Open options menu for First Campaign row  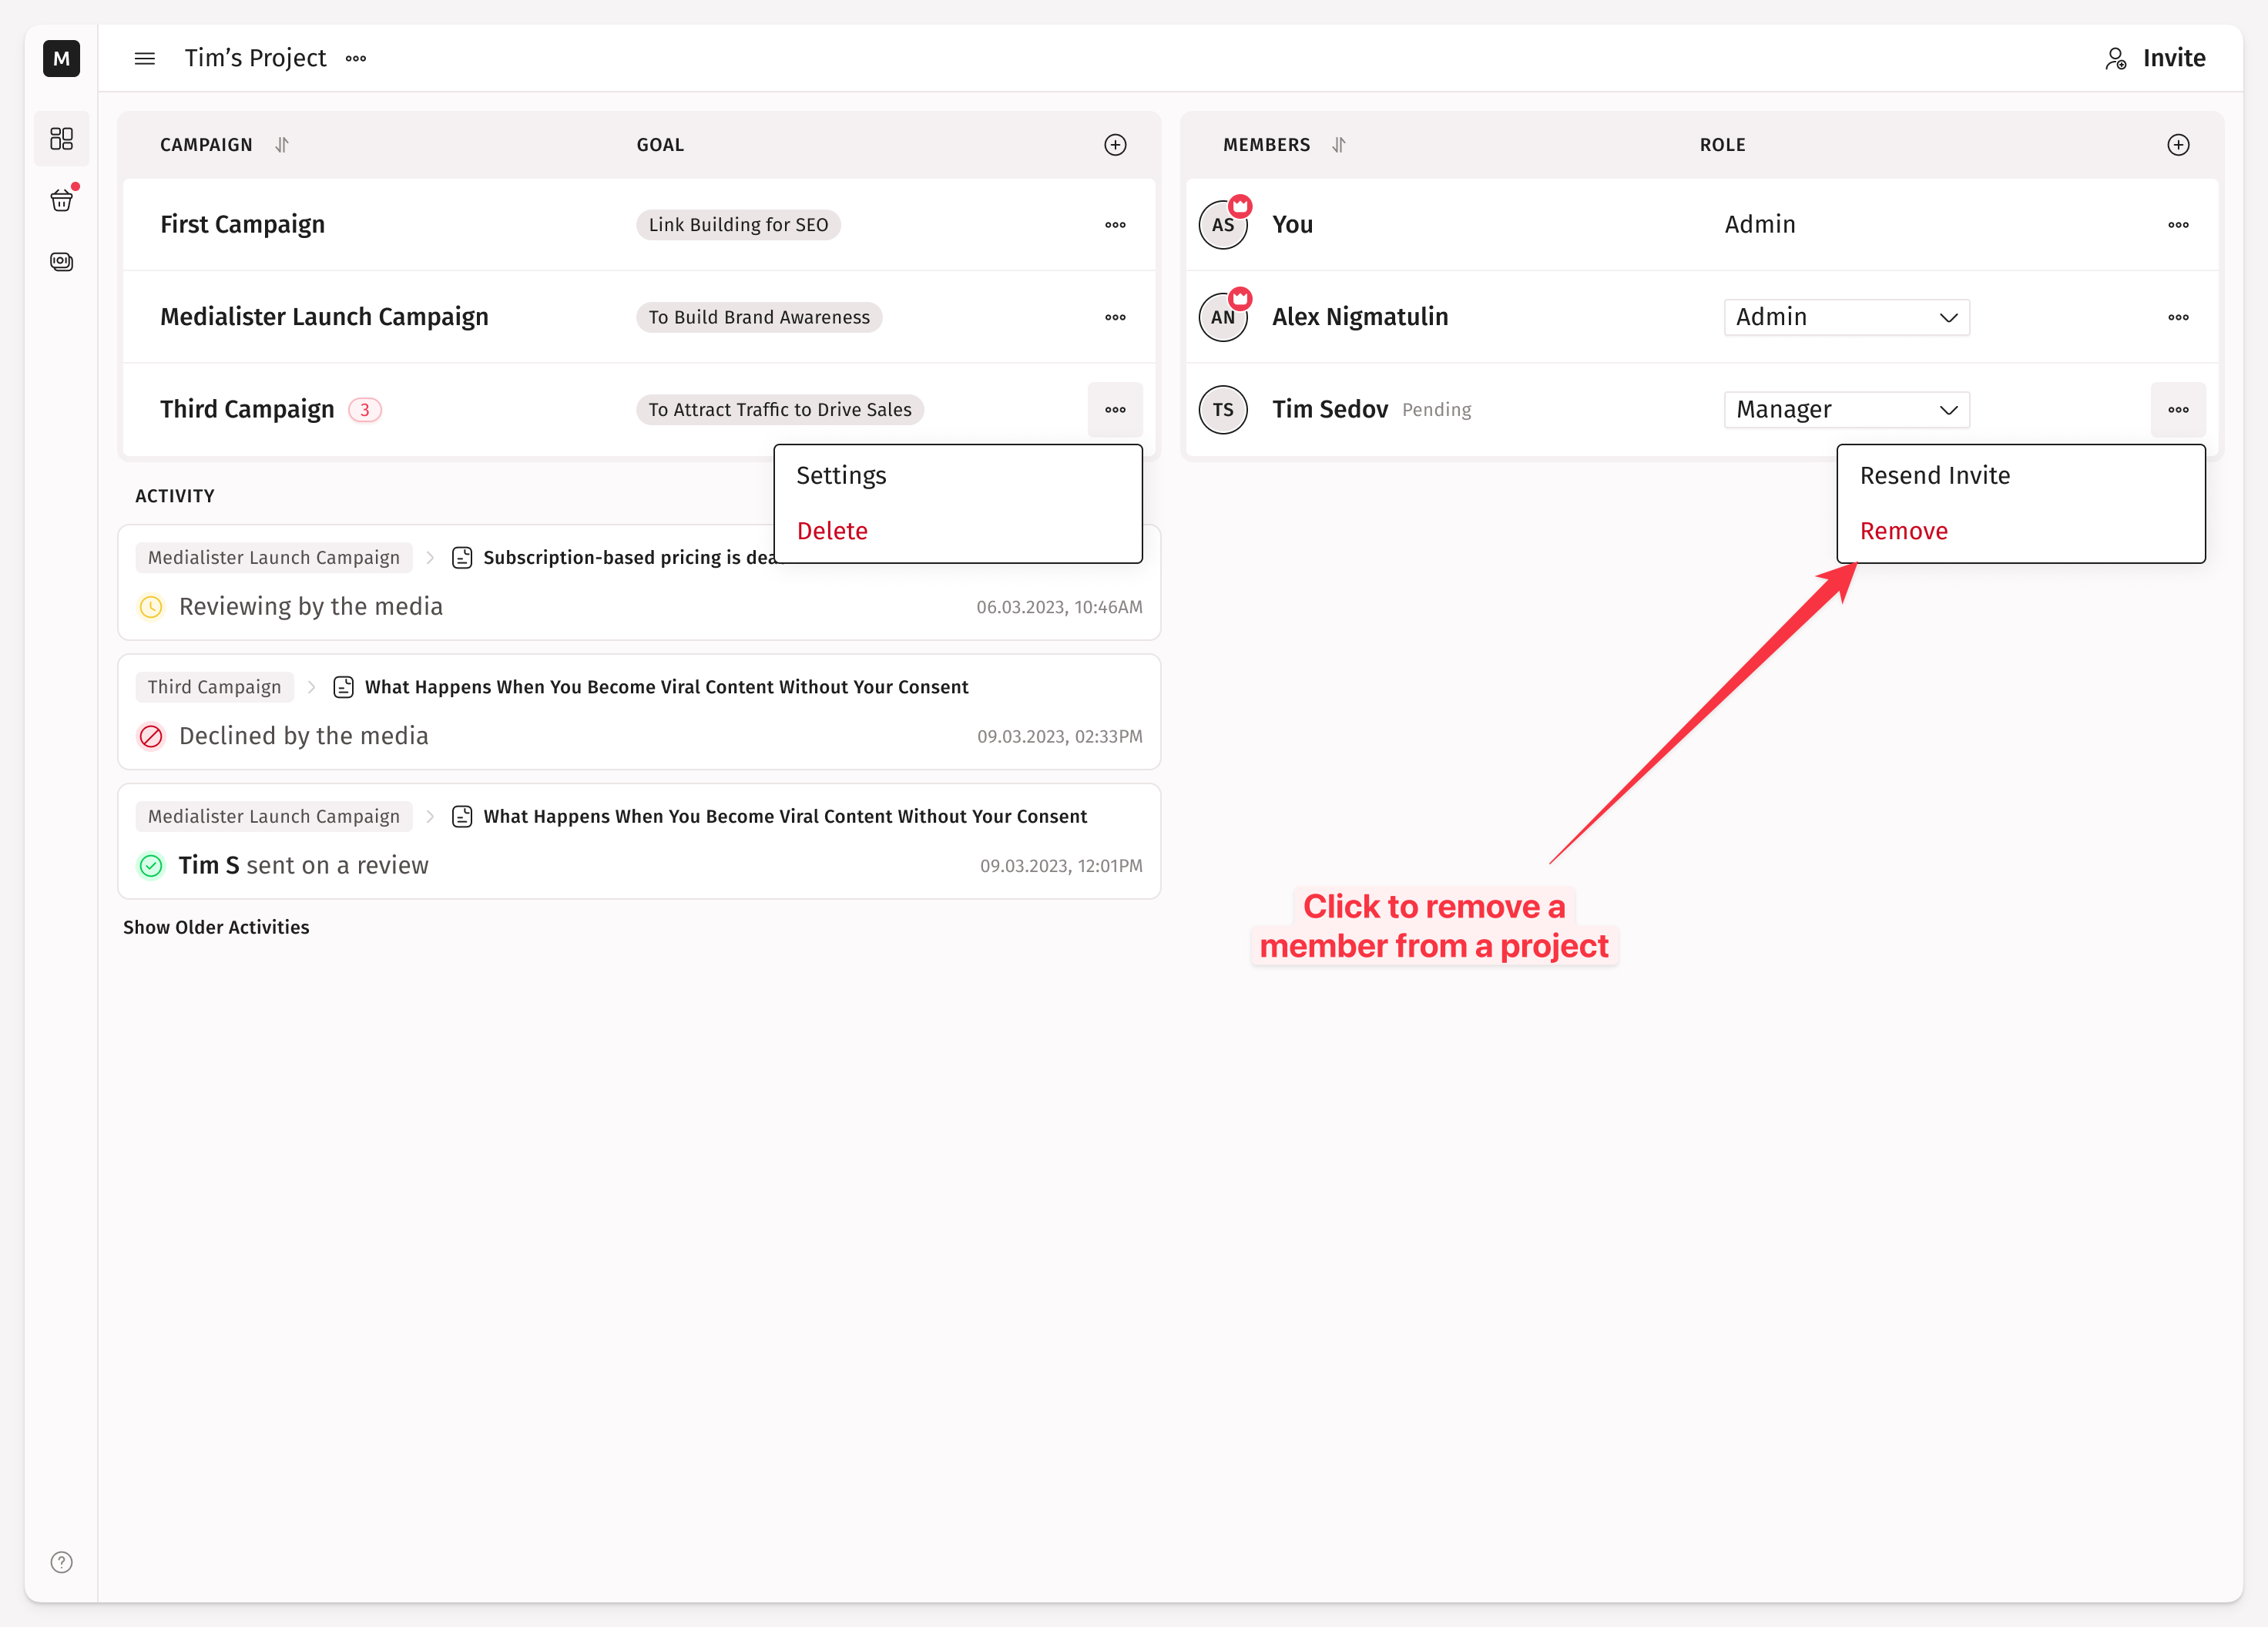1115,225
